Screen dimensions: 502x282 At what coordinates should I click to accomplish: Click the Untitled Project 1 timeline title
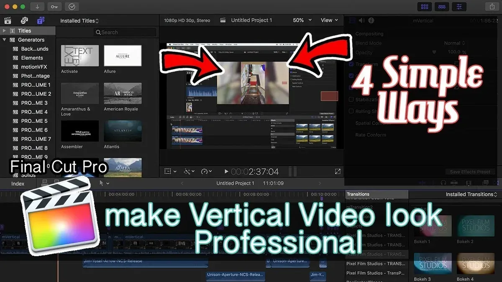pyautogui.click(x=235, y=183)
